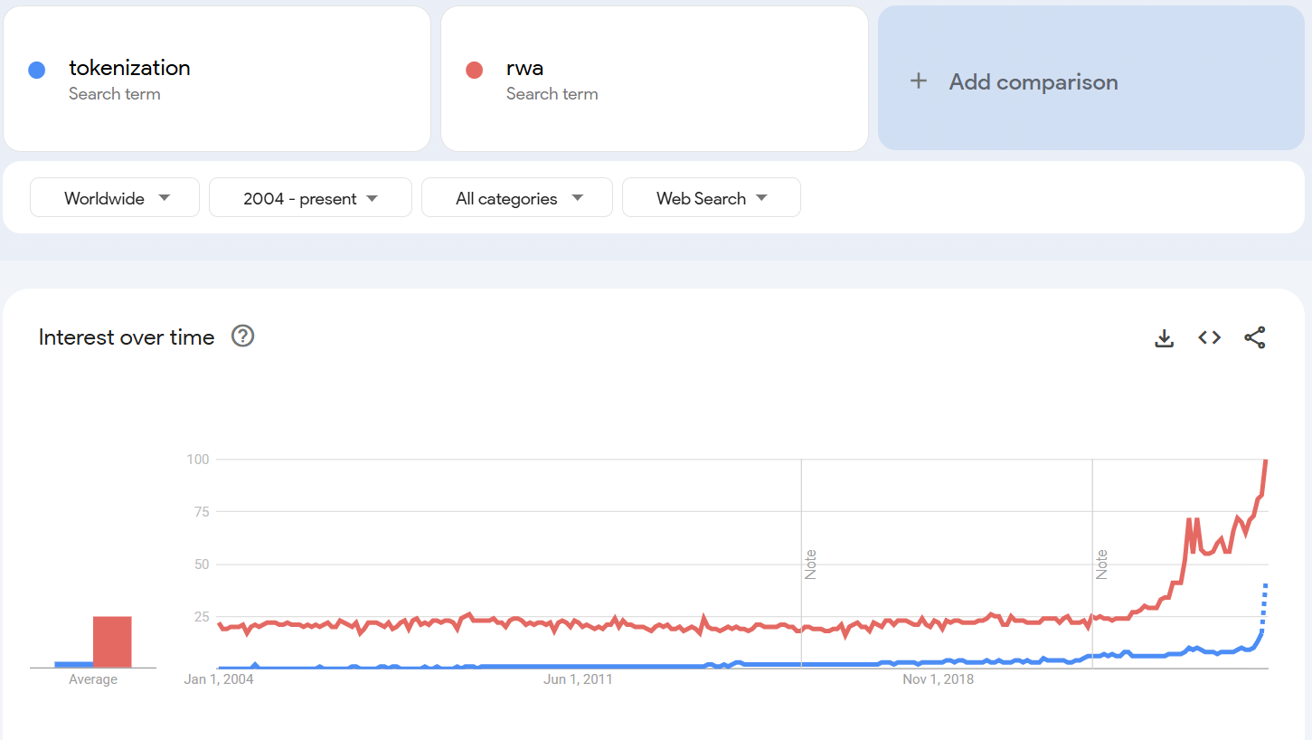This screenshot has width=1312, height=740.
Task: Click the blue tokenization average bar
Action: pyautogui.click(x=73, y=665)
